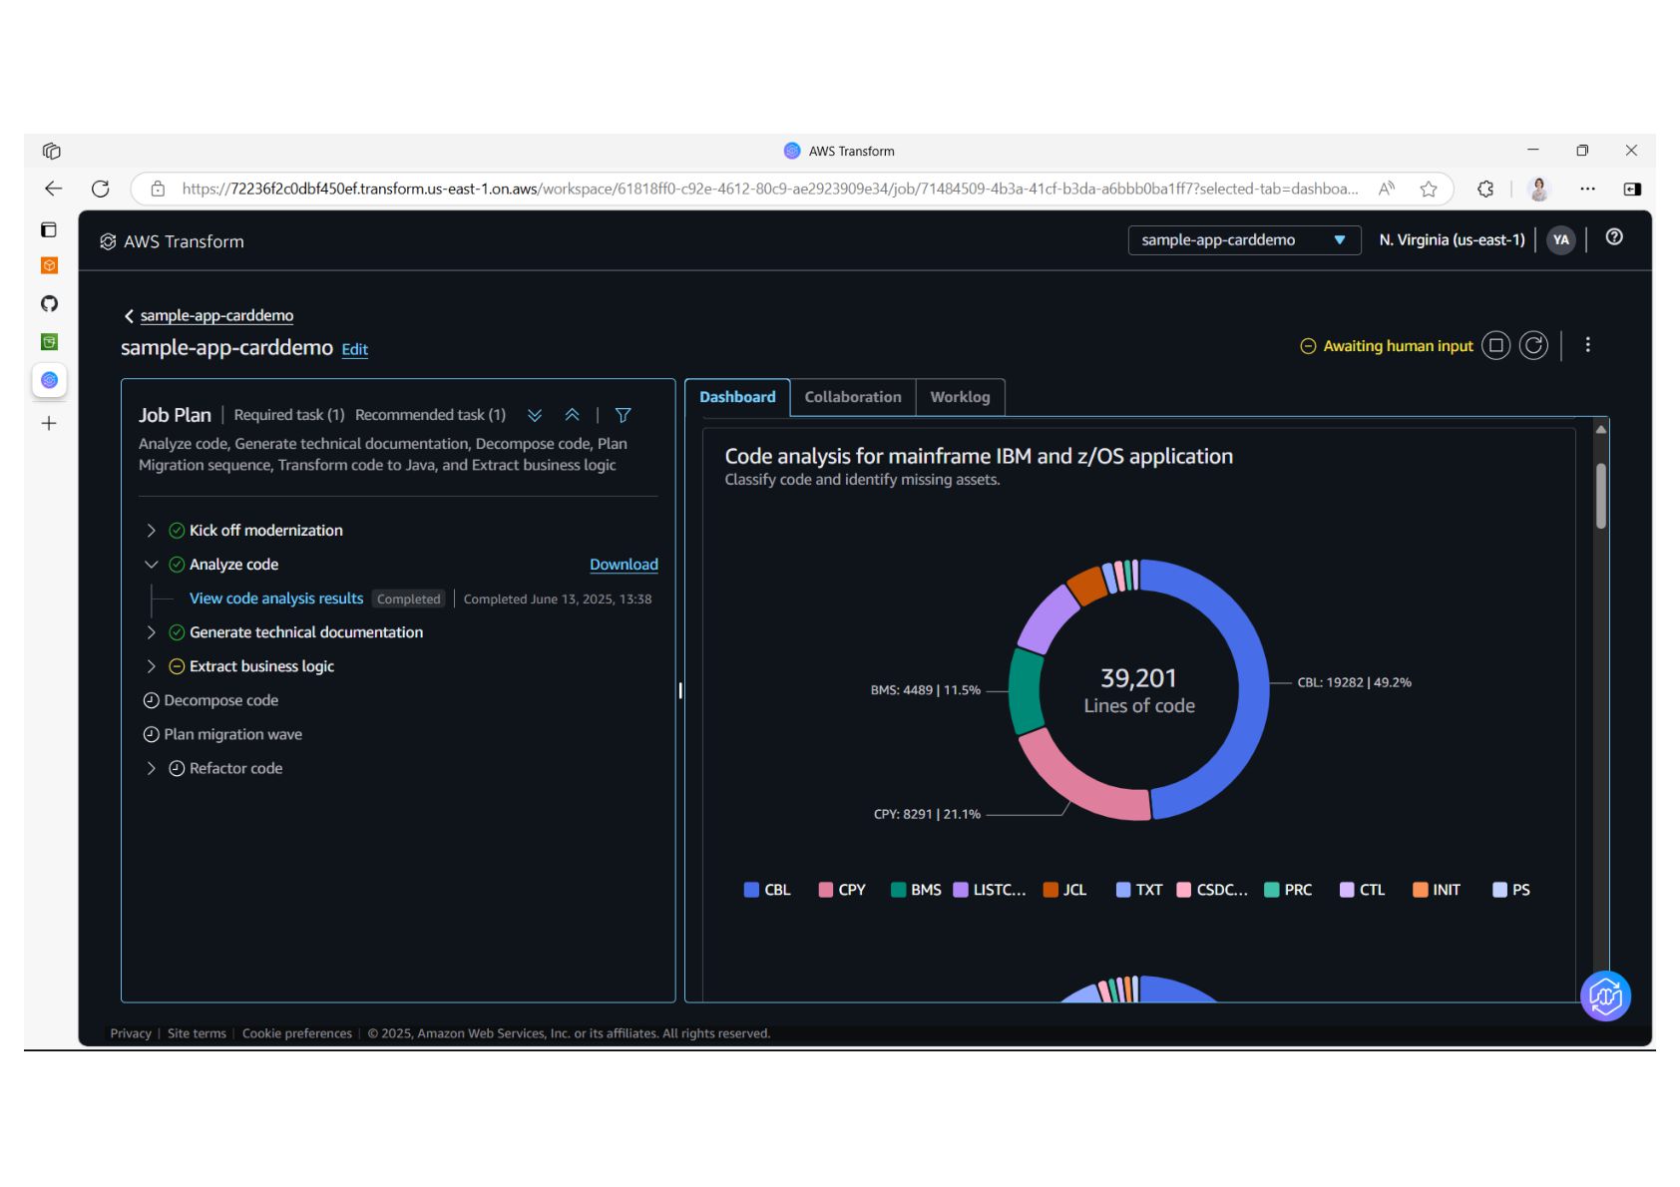Screen dimensions: 1680x1187
Task: Select the AWS Transform active tab icon
Action: [x=49, y=380]
